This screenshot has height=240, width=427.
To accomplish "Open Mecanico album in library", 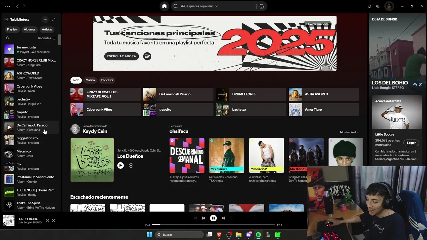I will coord(30,153).
